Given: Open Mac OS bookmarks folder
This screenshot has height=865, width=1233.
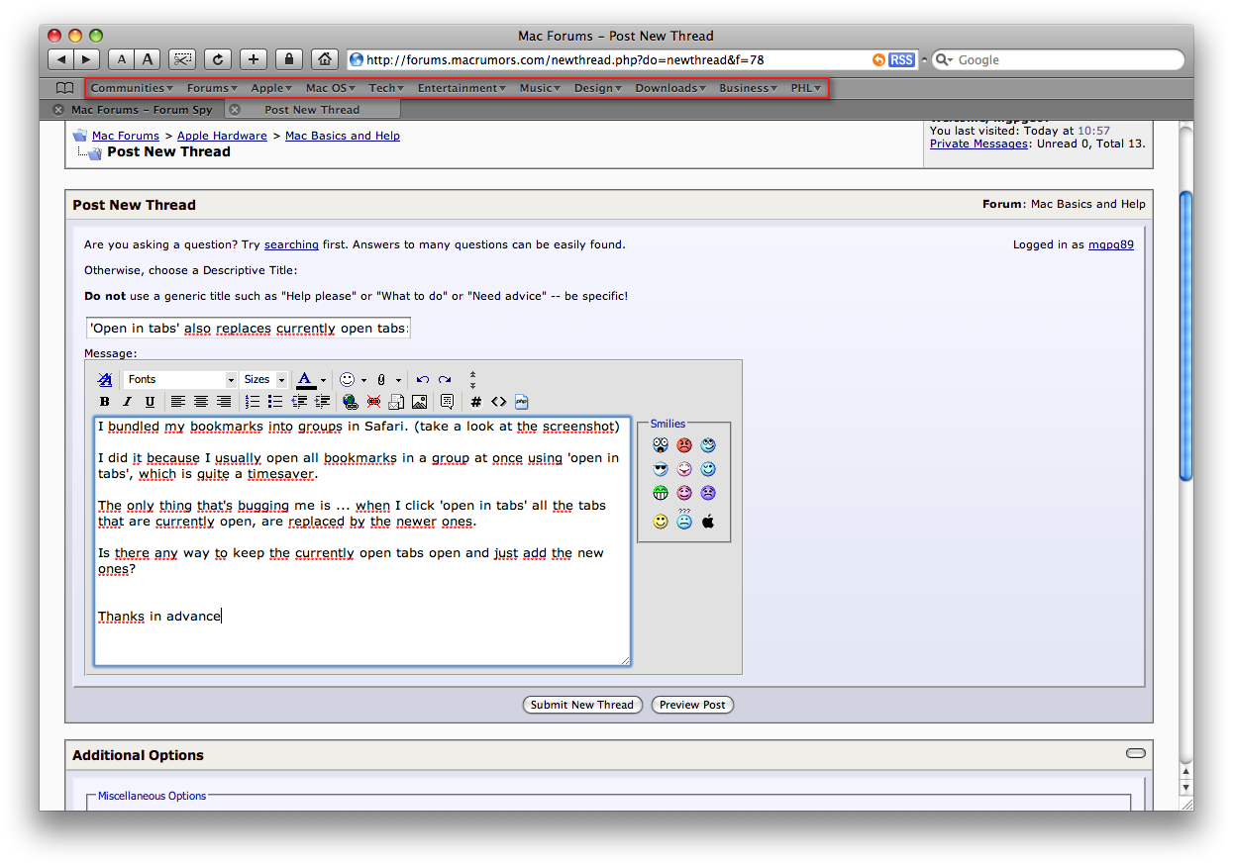Looking at the screenshot, I should 331,88.
